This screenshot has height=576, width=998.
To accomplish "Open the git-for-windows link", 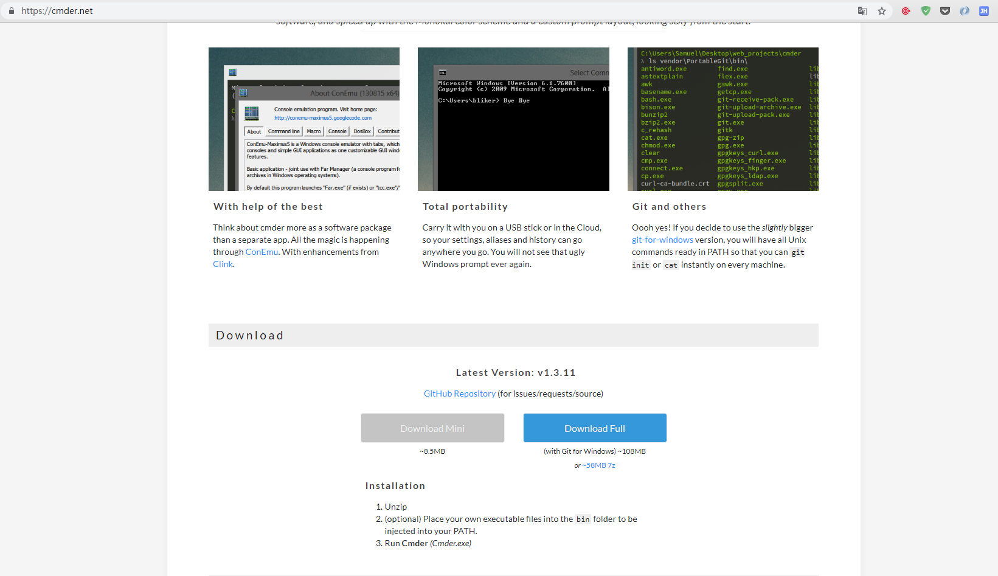I will 662,240.
